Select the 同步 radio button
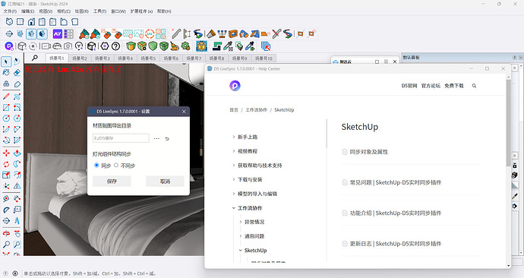The image size is (524, 278). pos(96,165)
